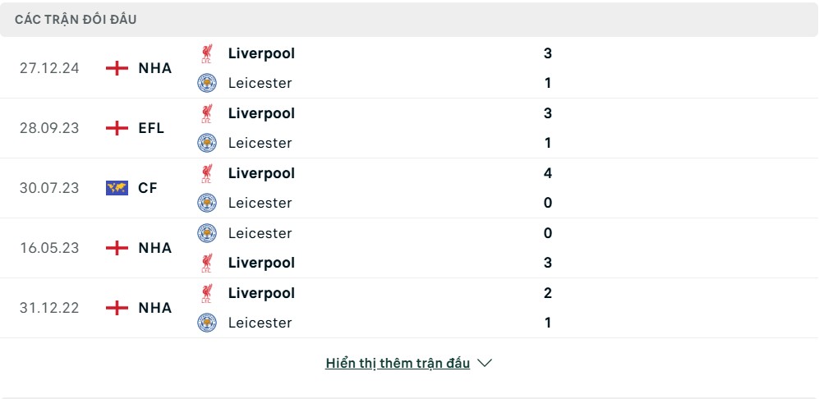Click Leicester crest in 16.05.23 match
The width and height of the screenshot is (819, 399).
pyautogui.click(x=207, y=233)
